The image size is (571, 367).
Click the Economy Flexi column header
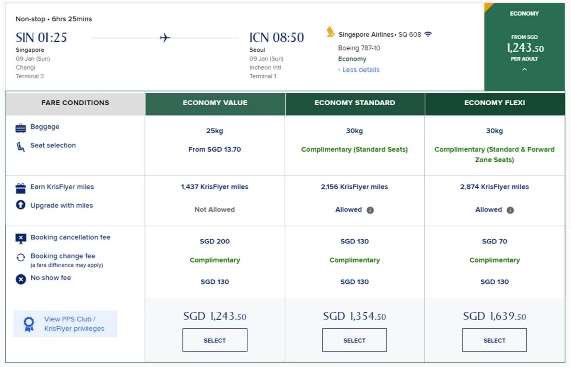coord(494,103)
